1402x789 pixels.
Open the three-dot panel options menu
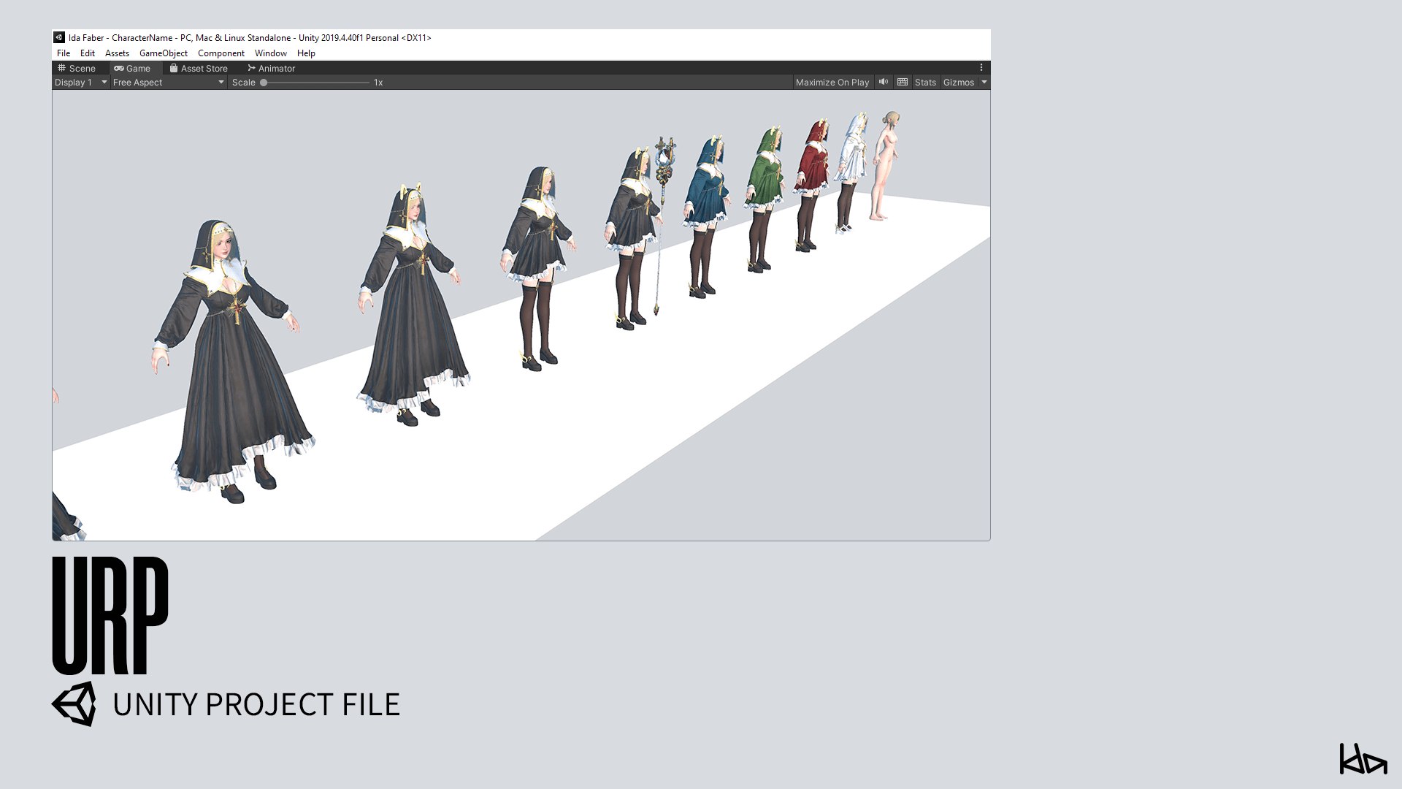tap(981, 67)
